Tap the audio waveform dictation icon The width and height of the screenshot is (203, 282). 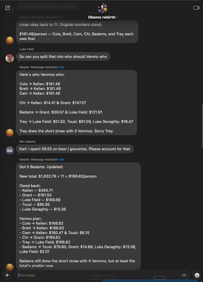[x=184, y=275]
